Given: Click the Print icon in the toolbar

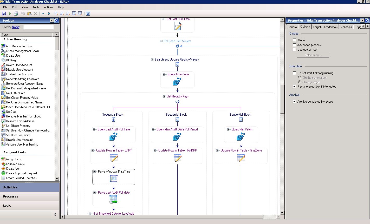Looking at the screenshot, I should pyautogui.click(x=16, y=14).
